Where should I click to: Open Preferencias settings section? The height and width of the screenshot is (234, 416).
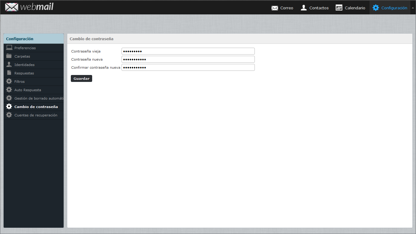(34, 48)
